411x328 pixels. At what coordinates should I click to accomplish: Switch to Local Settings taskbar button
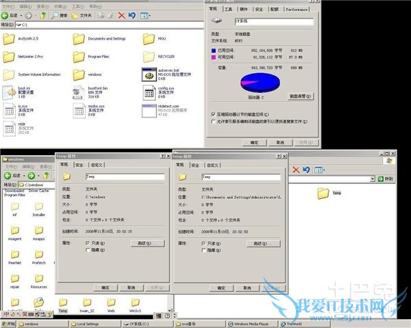[x=95, y=324]
